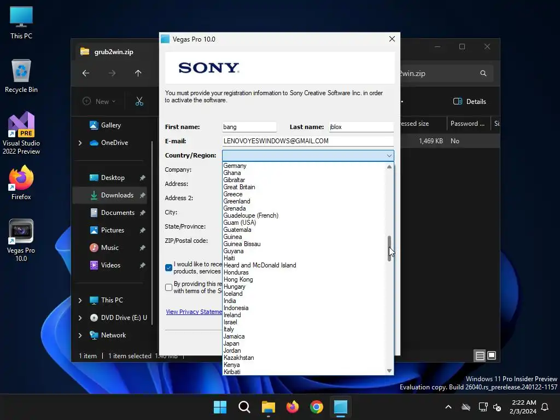Viewport: 560px width, 420px height.
Task: Click the search magnifier in File Explorer
Action: pyautogui.click(x=483, y=73)
